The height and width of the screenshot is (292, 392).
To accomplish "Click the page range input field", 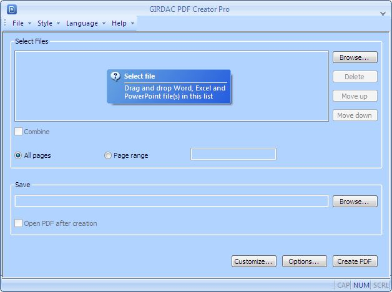I will [233, 154].
